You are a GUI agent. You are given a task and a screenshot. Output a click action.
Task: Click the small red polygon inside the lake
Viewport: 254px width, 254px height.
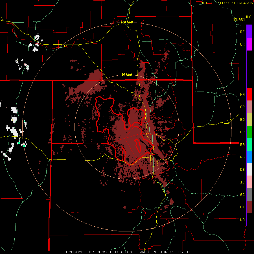[x=138, y=145]
